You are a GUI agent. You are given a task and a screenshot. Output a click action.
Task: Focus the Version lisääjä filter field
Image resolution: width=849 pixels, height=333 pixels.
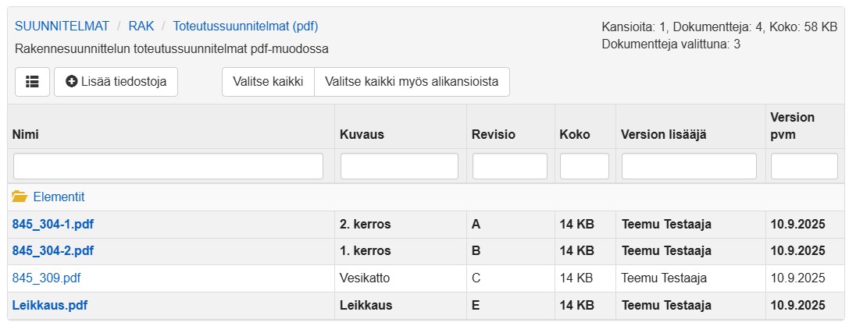689,166
